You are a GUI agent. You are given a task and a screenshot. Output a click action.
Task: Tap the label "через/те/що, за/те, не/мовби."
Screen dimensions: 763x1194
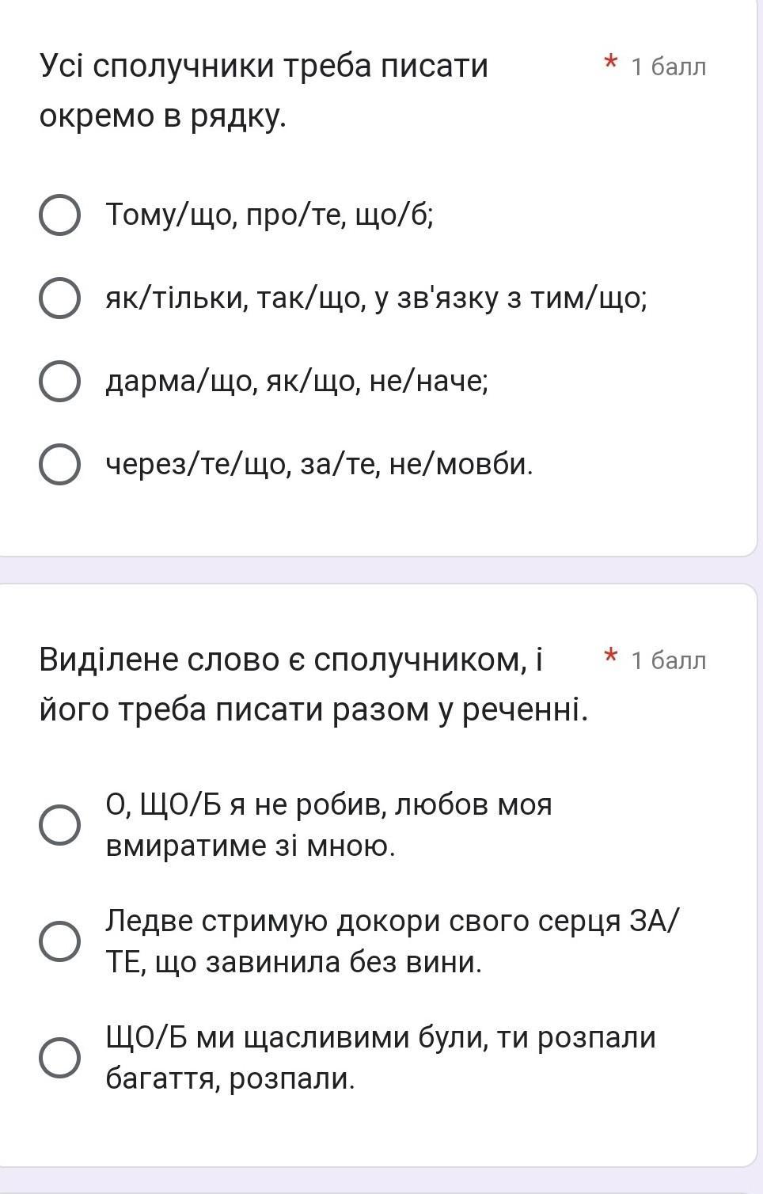click(320, 464)
